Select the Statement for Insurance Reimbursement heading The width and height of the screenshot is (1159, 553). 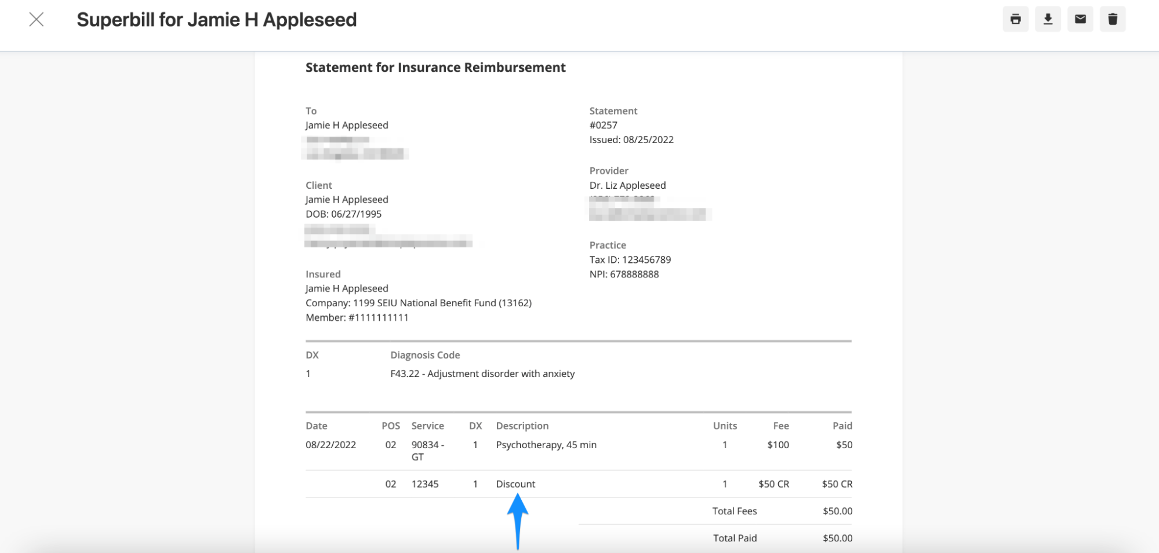[435, 67]
